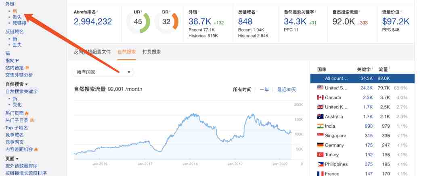Click the info icon on 流量 column header
This screenshot has width=436, height=176.
pos(389,68)
